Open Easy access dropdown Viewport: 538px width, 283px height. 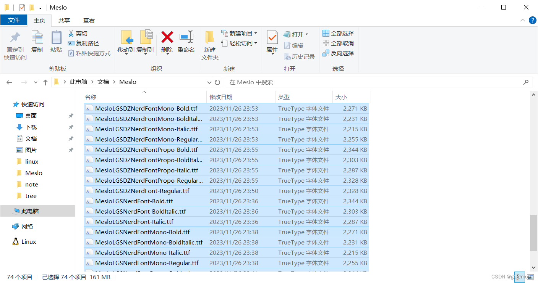tap(239, 43)
